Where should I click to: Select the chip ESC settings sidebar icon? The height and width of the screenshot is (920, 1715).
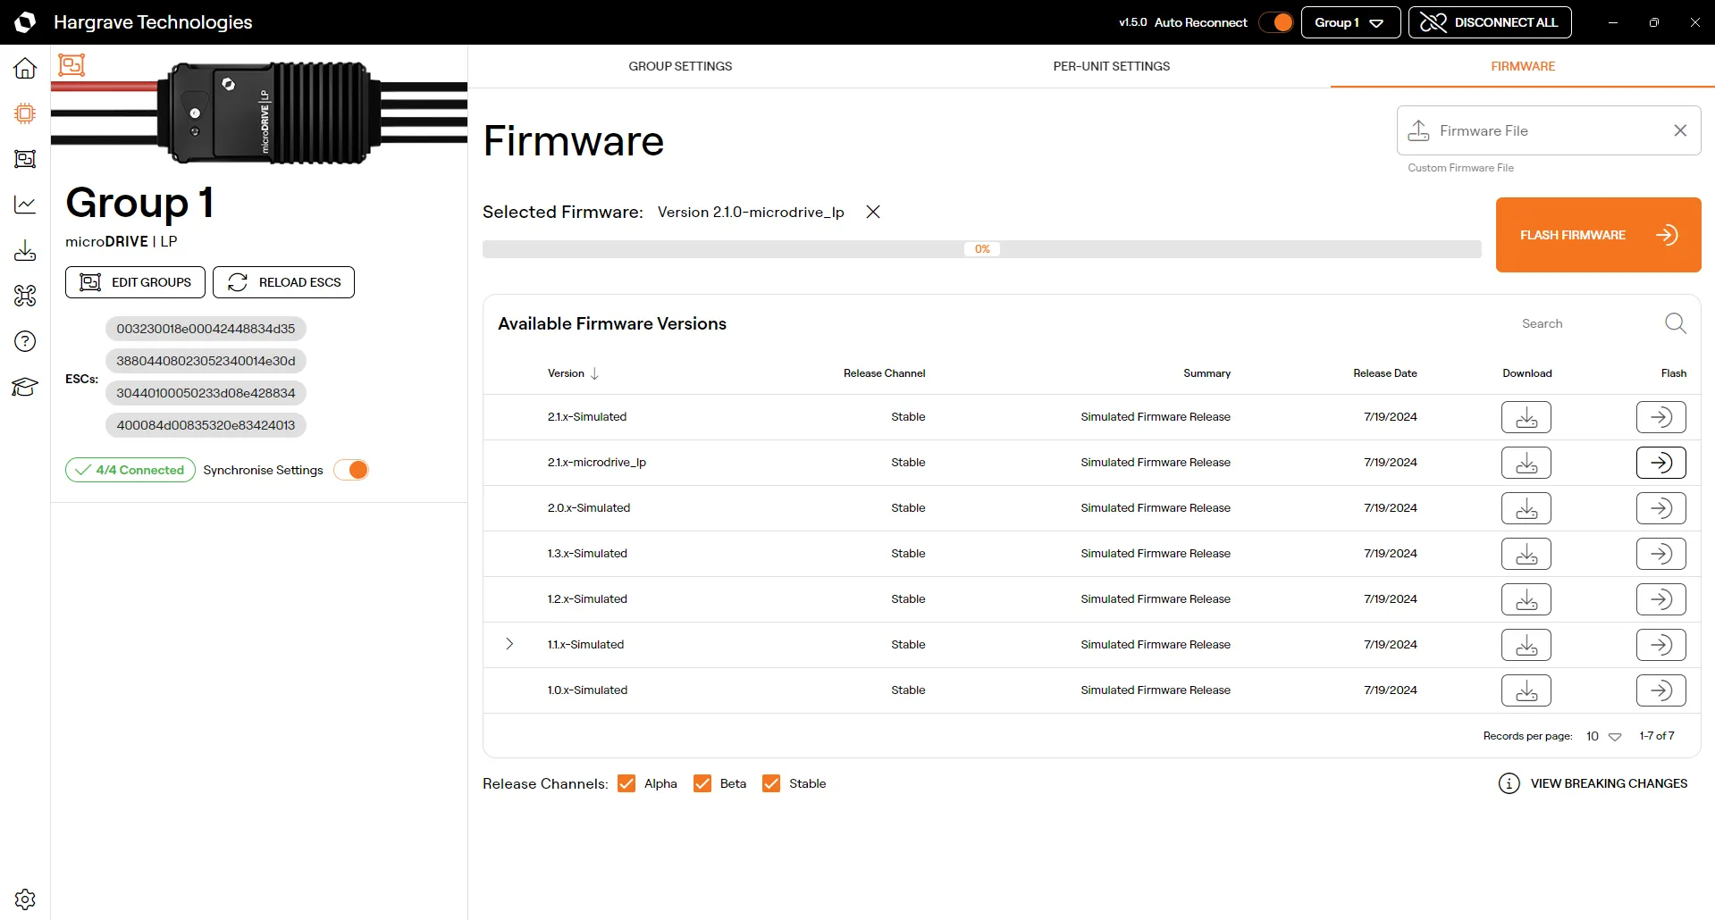click(x=25, y=113)
